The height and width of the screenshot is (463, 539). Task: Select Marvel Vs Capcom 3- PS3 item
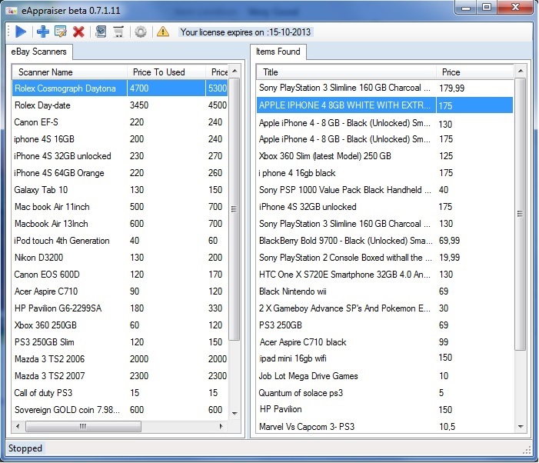(x=385, y=427)
